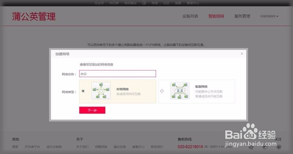The width and height of the screenshot is (293, 154).
Task: Click the 对等网络 title text
Action: (x=122, y=89)
